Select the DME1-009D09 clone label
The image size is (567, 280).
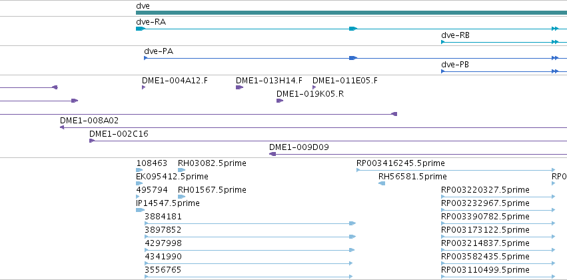[x=299, y=147]
